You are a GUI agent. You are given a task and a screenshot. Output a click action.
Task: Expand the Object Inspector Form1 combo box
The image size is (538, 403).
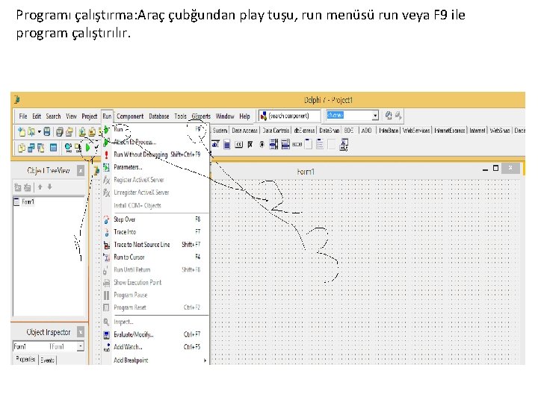(80, 346)
